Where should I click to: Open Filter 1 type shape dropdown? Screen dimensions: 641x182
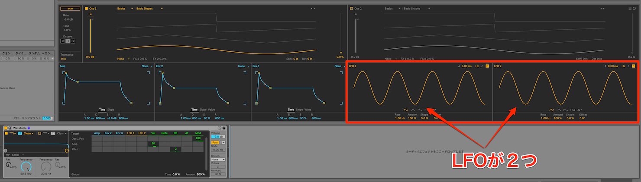tap(13, 133)
